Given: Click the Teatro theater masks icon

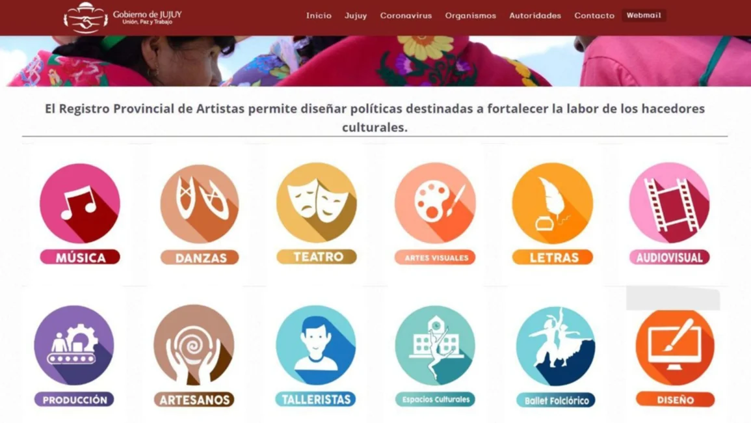Looking at the screenshot, I should [x=317, y=202].
